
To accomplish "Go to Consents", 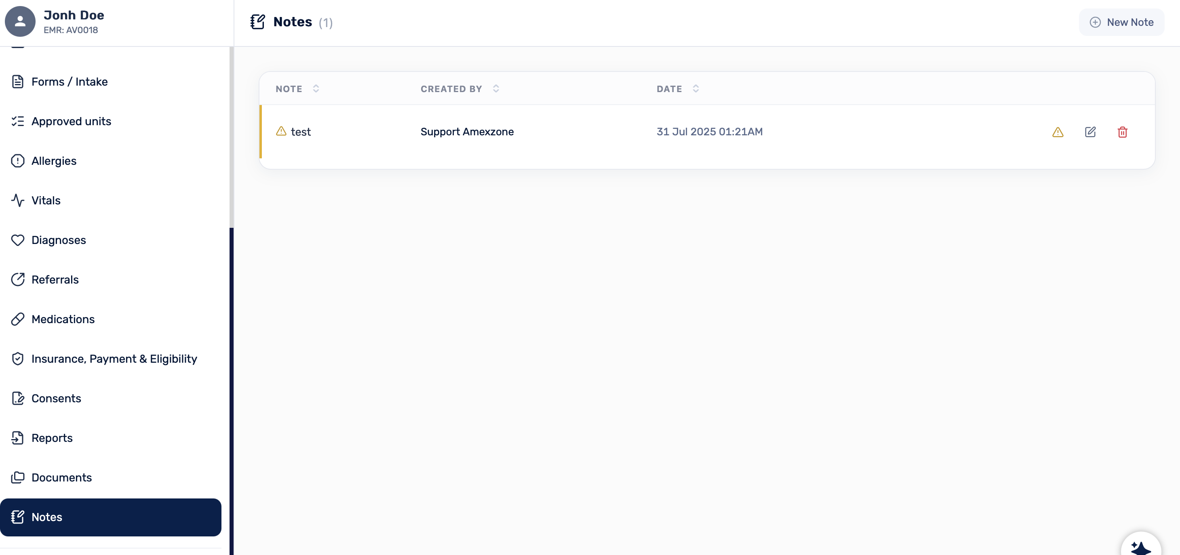I will pyautogui.click(x=110, y=398).
